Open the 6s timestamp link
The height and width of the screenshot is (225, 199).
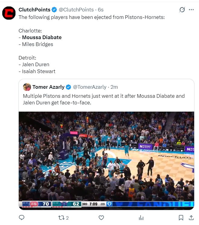tap(101, 10)
